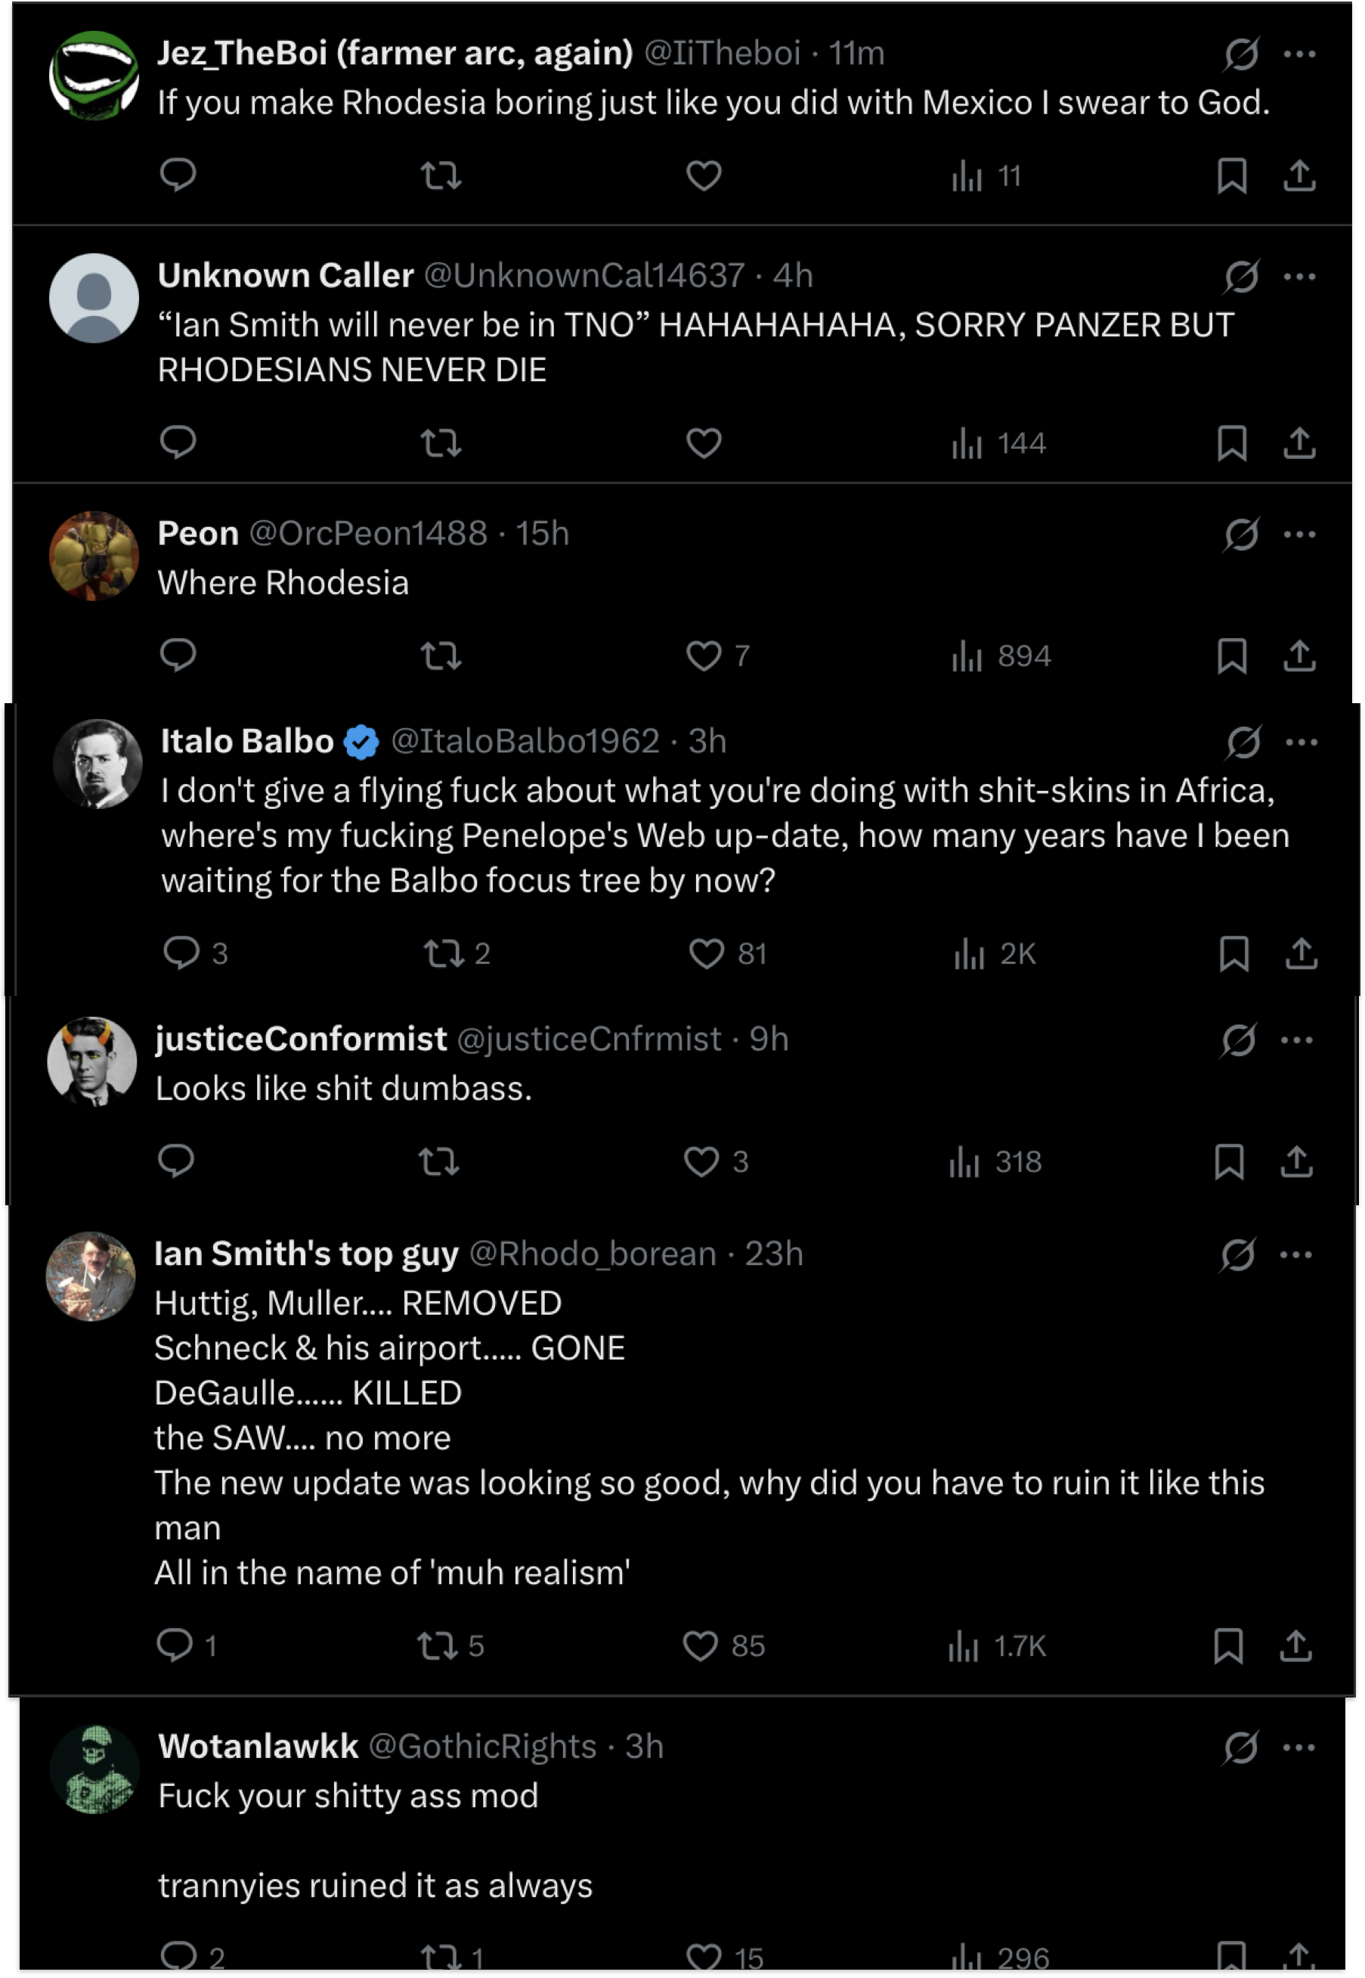Open reply thread on Ian Smith's top guy tweet
The image size is (1365, 1978).
tap(175, 1645)
